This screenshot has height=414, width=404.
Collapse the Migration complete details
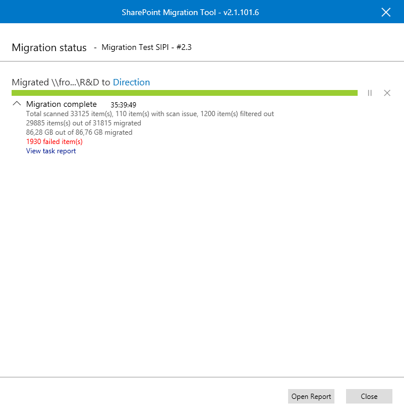click(16, 105)
